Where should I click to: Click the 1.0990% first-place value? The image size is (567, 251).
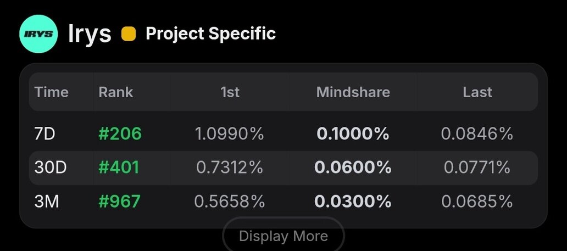pos(230,133)
